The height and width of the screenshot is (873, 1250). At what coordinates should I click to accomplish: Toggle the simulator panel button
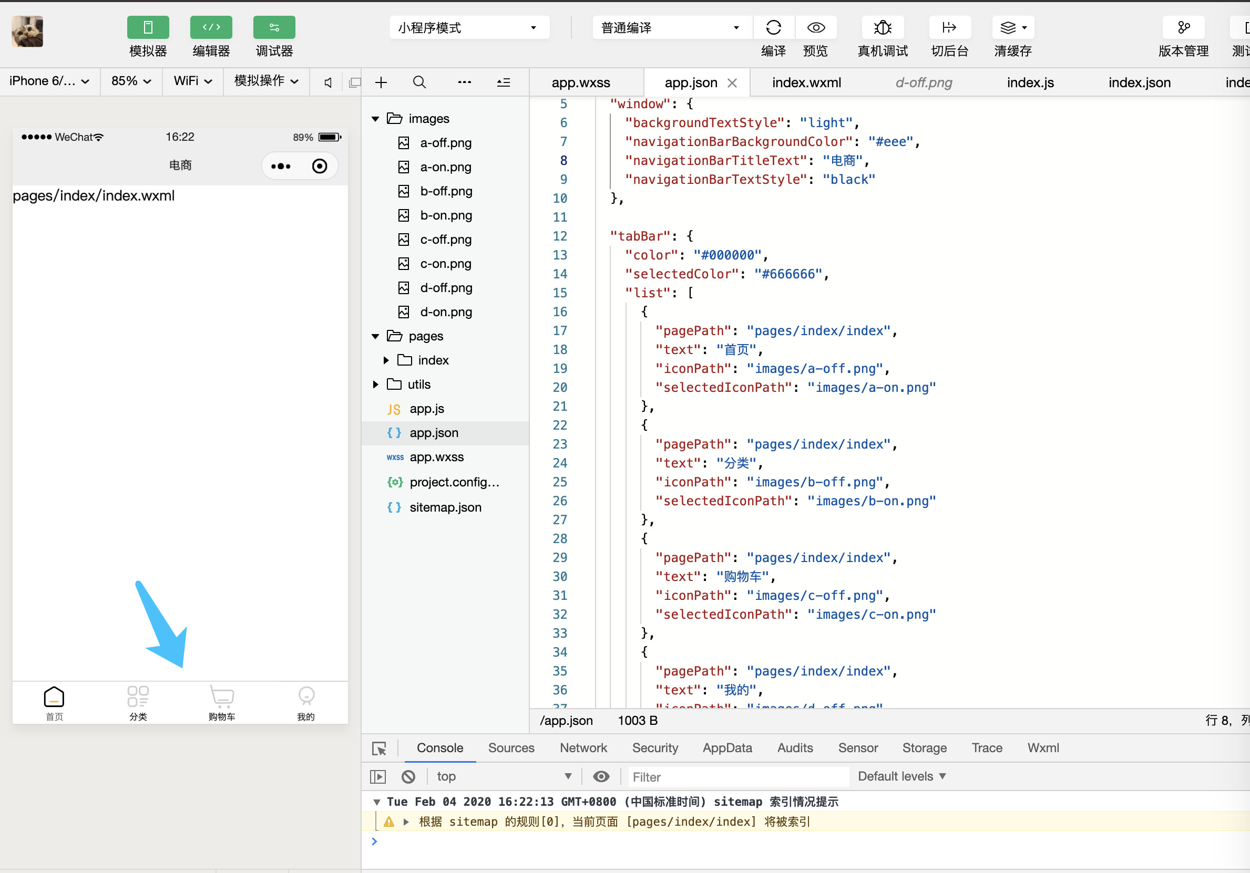pos(148,28)
